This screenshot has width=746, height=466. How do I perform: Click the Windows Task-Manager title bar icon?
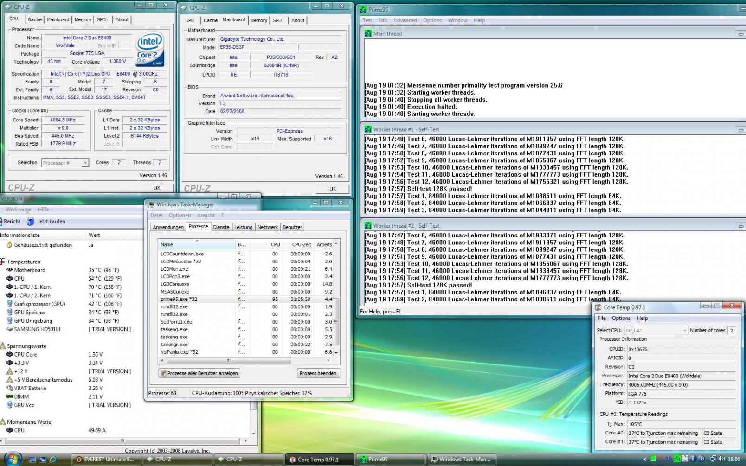(151, 204)
